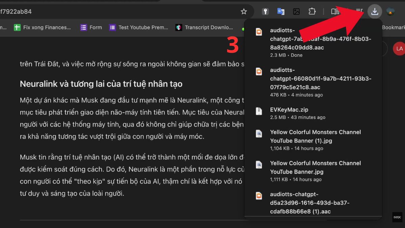Click the heading about Neuralink và tương lai
This screenshot has height=228, width=405.
point(101,84)
